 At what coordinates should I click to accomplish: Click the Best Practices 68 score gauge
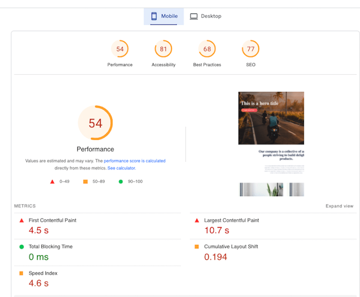[207, 49]
